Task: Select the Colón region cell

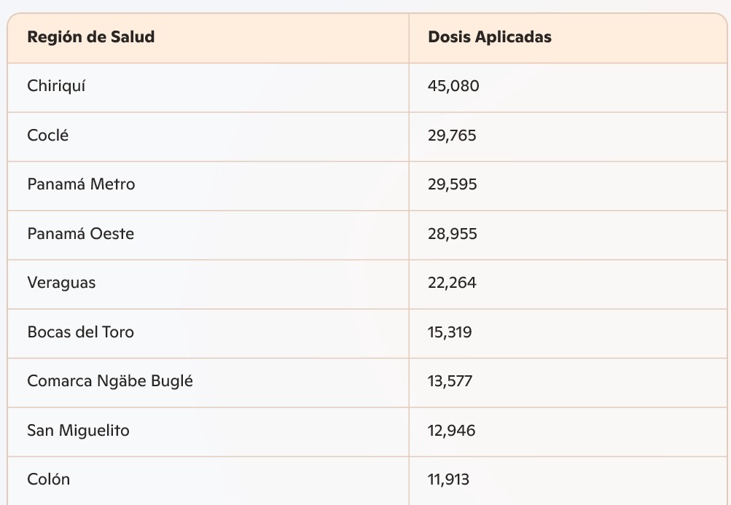Action: coord(49,479)
